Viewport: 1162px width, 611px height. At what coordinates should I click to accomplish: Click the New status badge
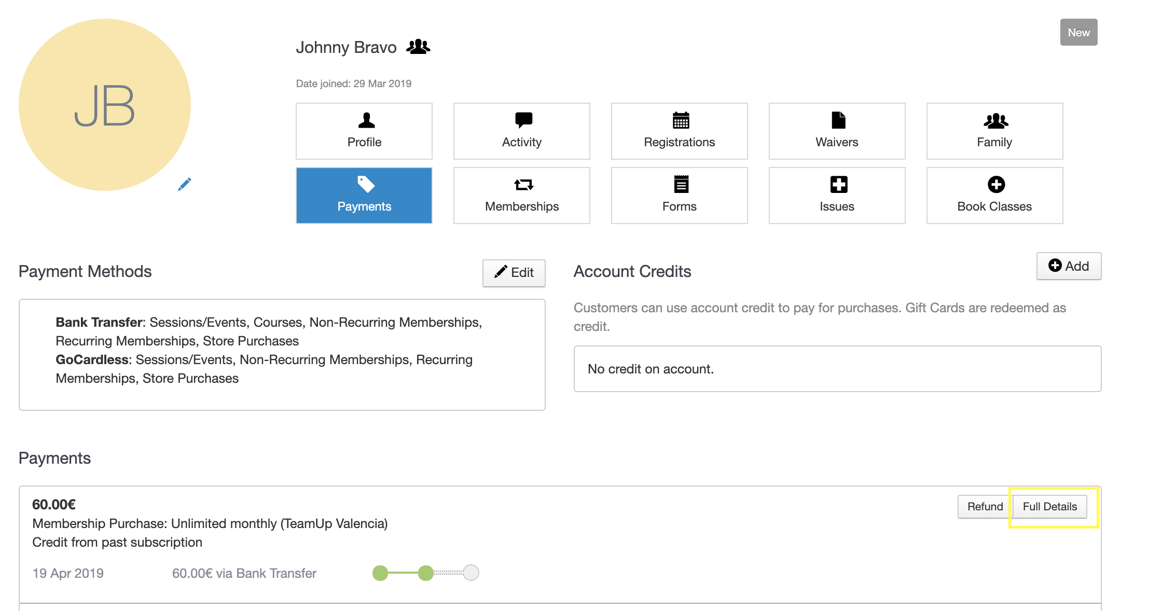[1078, 32]
